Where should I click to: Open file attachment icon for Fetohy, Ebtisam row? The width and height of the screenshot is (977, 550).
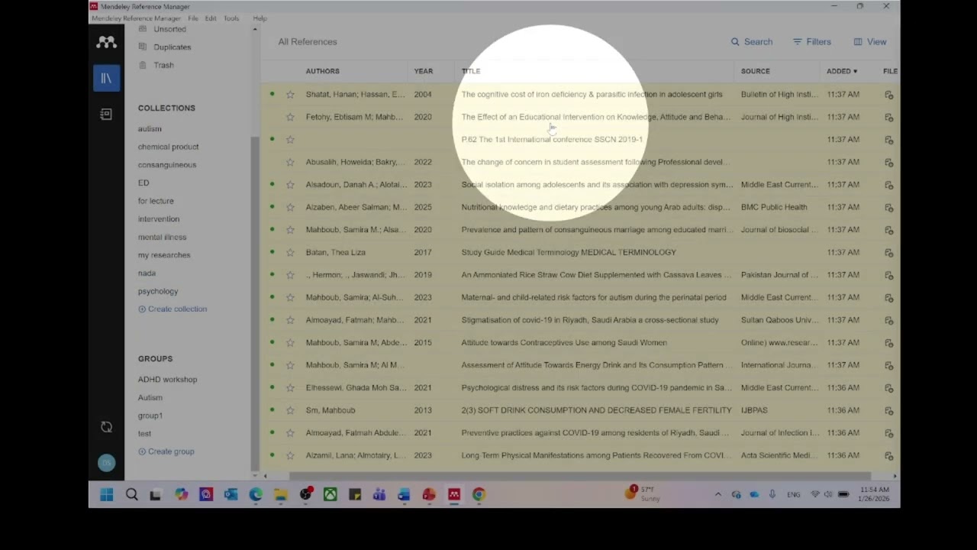tap(888, 117)
